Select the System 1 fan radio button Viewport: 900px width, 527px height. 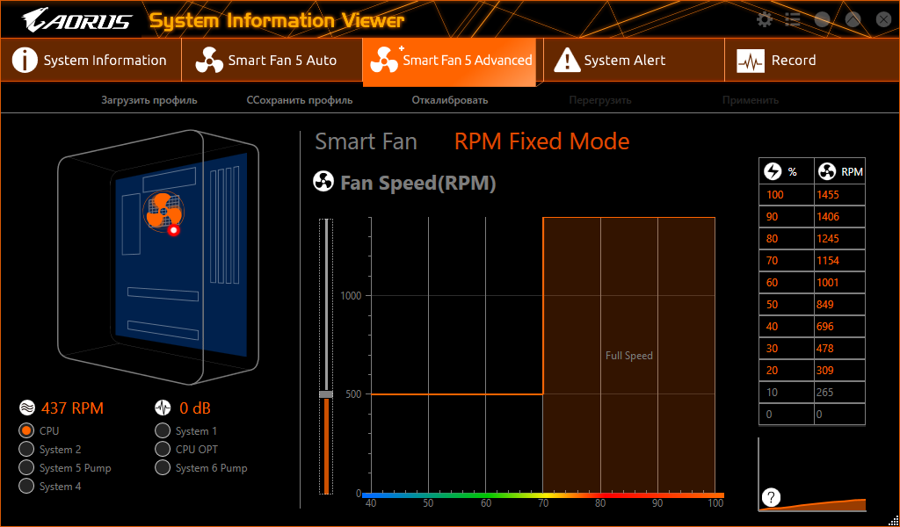(163, 430)
